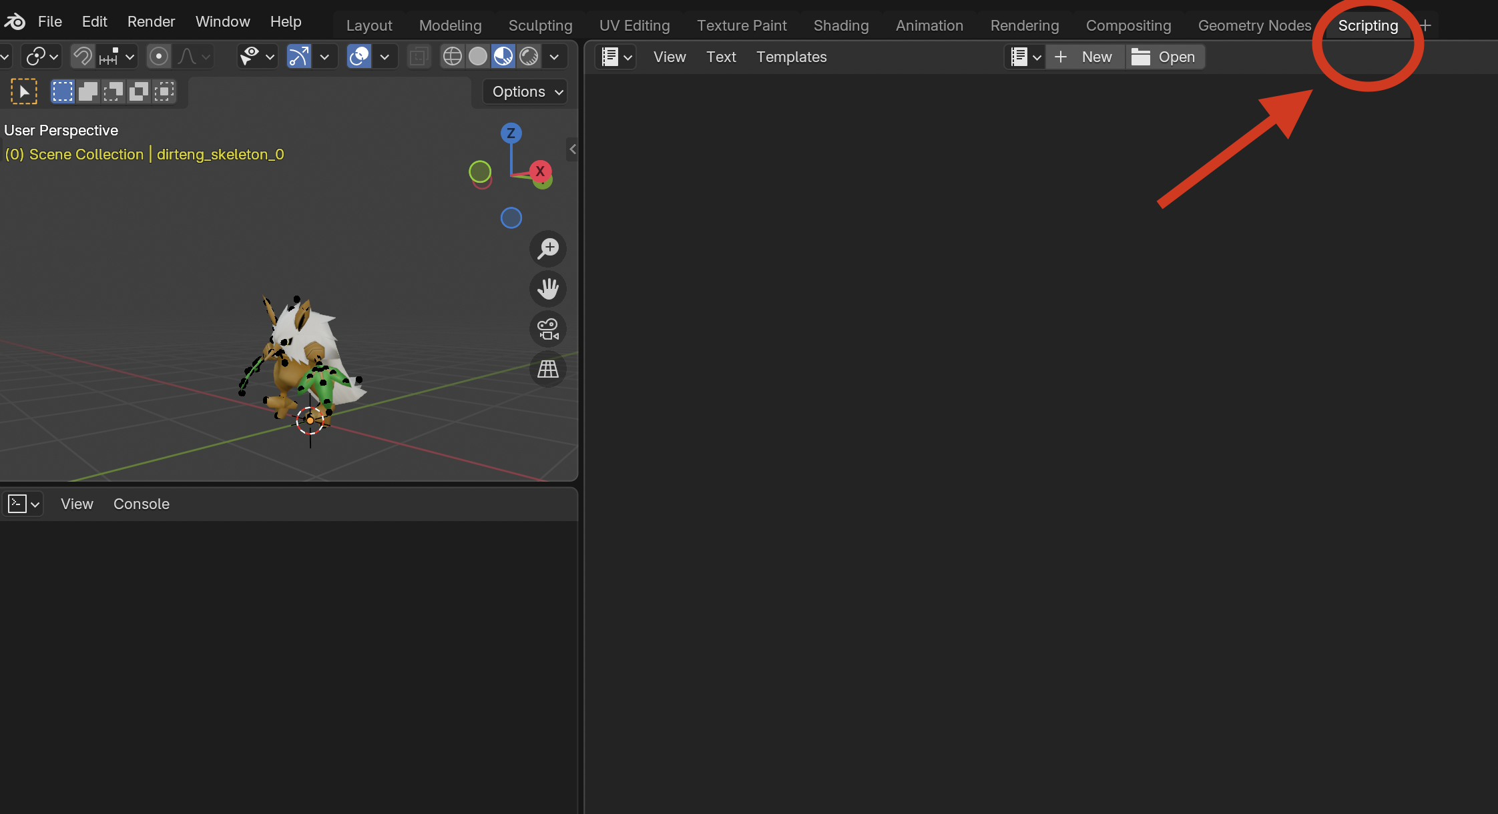Toggle the magnet snapping button
This screenshot has width=1498, height=814.
[82, 57]
